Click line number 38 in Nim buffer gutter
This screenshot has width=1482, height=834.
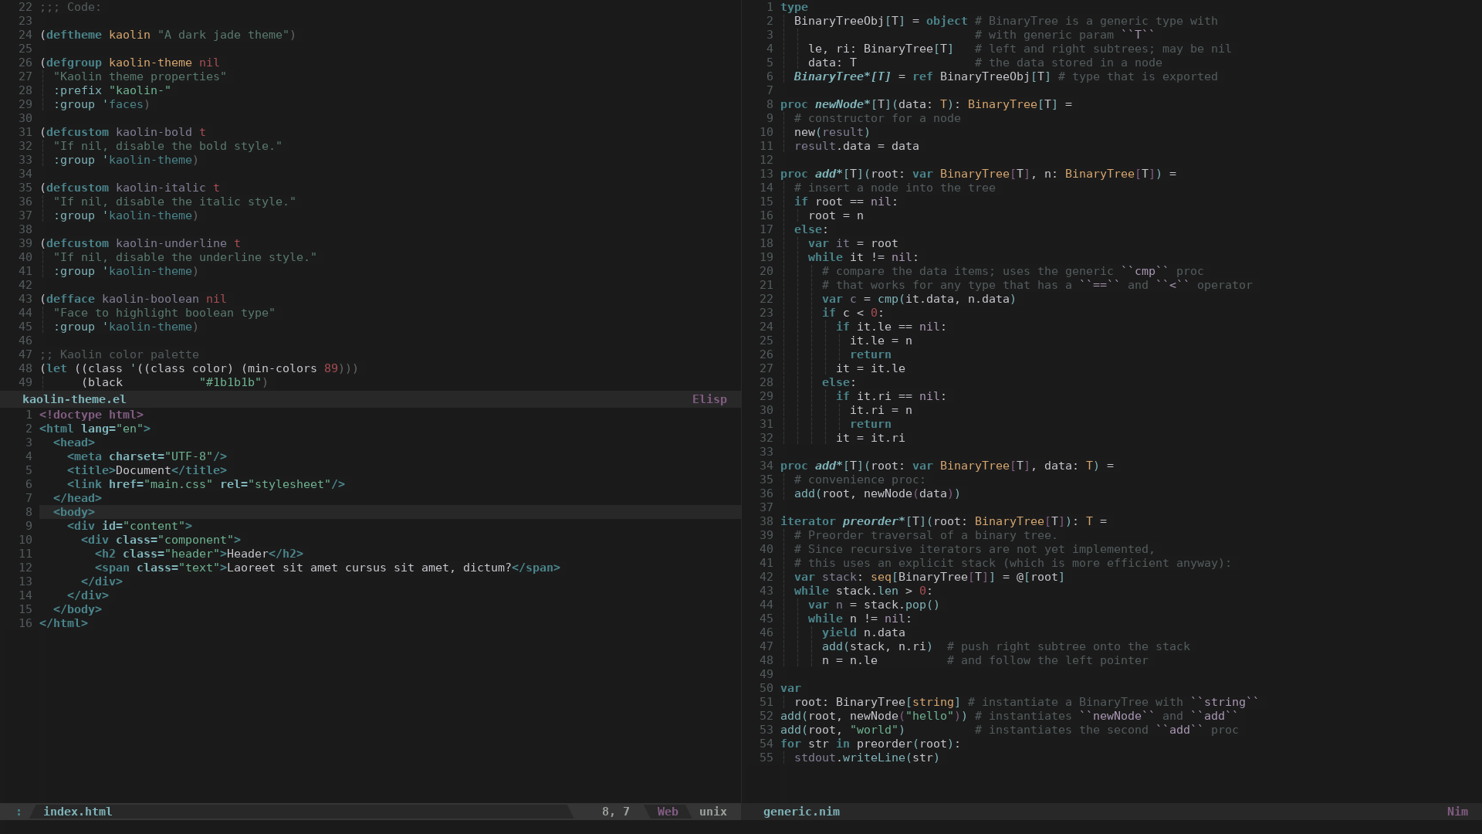tap(766, 521)
